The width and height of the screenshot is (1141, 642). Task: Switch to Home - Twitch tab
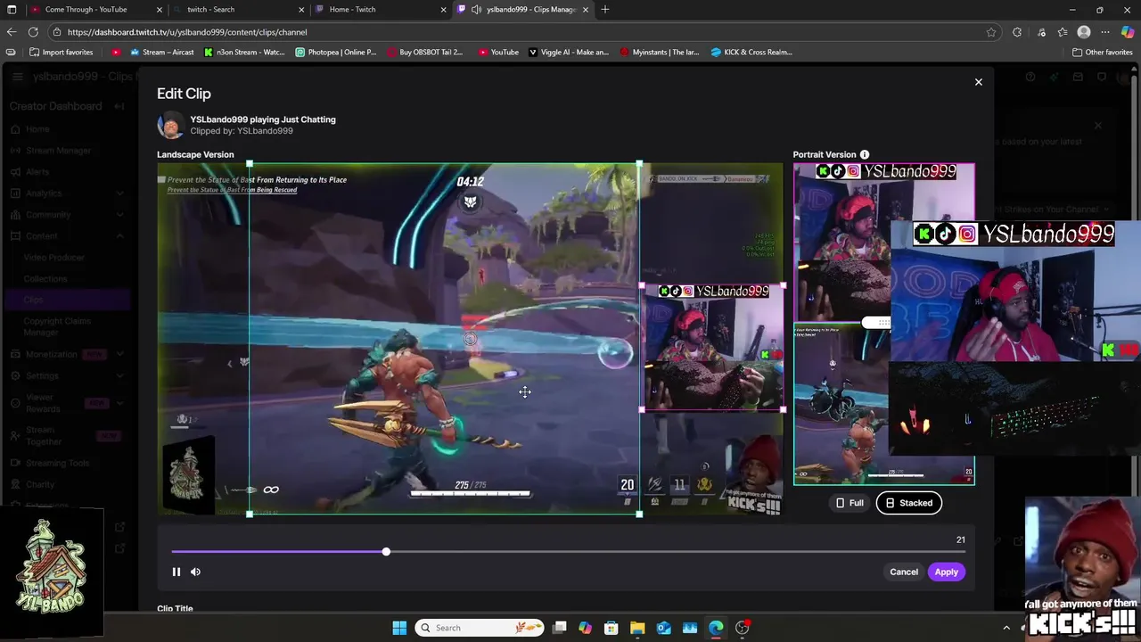pyautogui.click(x=352, y=9)
